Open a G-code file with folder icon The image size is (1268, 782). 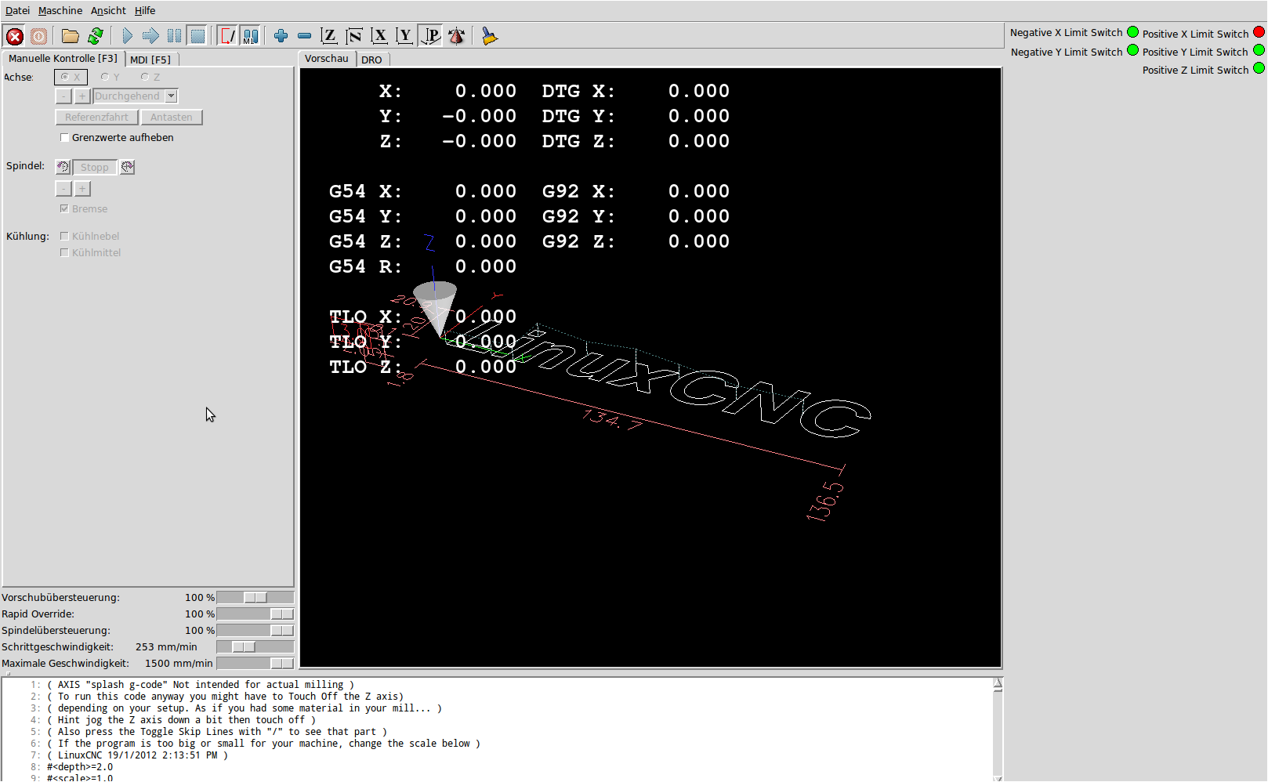coord(71,36)
